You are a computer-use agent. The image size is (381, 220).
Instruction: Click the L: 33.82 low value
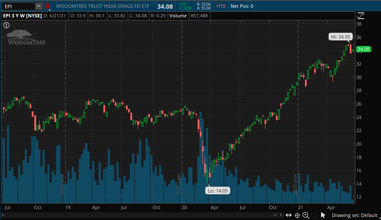point(117,16)
